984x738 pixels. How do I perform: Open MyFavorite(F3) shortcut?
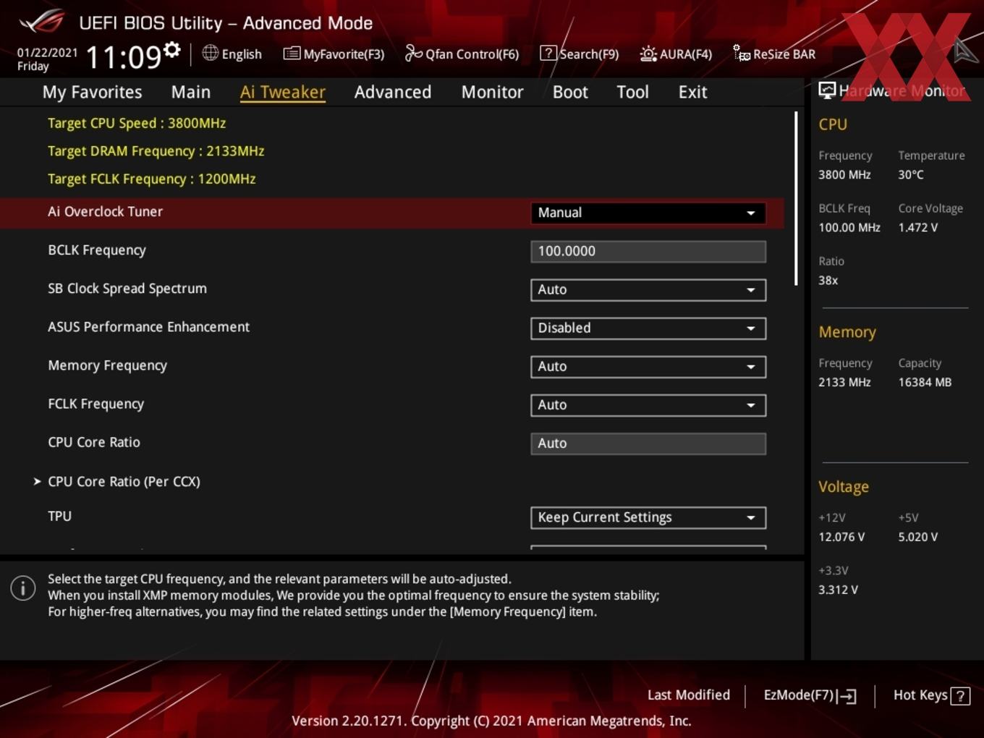pos(334,54)
